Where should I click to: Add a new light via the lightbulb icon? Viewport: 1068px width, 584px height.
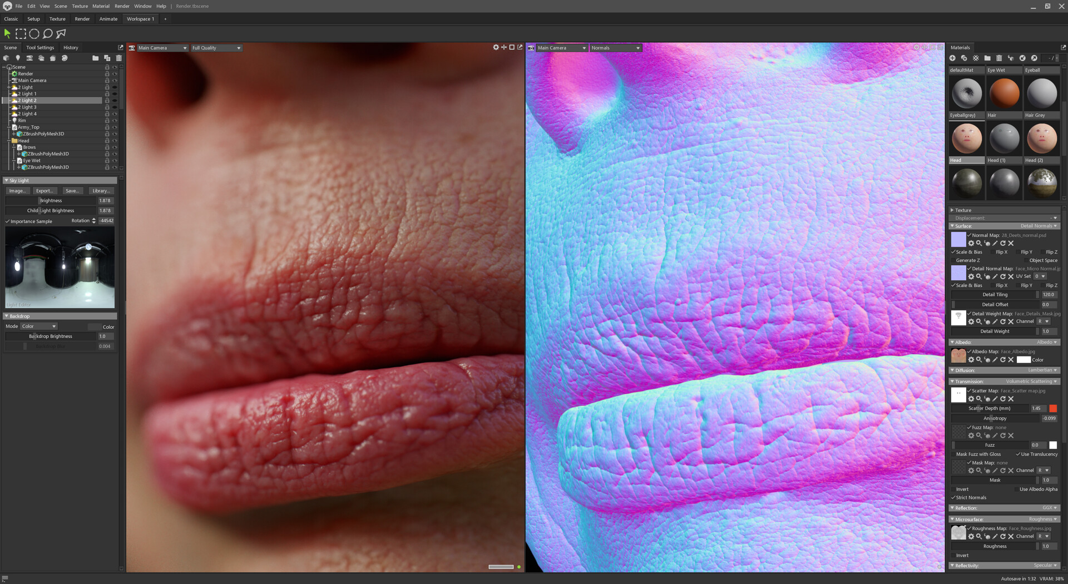pos(18,58)
